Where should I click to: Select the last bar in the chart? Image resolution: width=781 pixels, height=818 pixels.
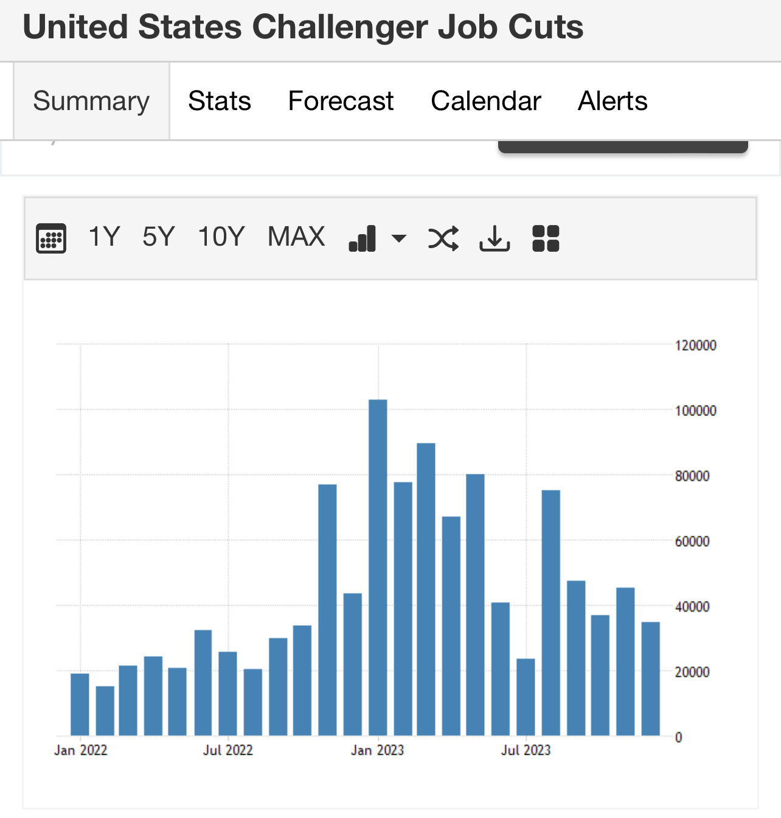[x=651, y=679]
